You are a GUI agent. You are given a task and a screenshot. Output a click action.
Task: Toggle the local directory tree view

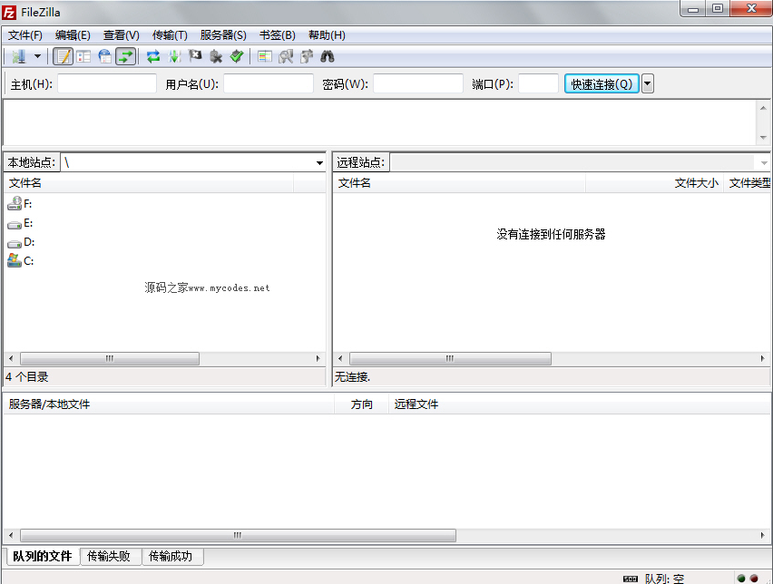tap(83, 56)
